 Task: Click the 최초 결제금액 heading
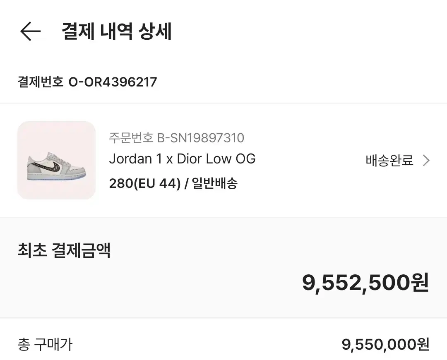[64, 251]
